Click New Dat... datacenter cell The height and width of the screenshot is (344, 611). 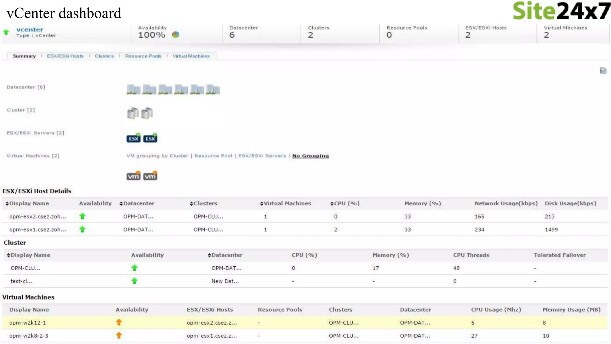(x=225, y=281)
